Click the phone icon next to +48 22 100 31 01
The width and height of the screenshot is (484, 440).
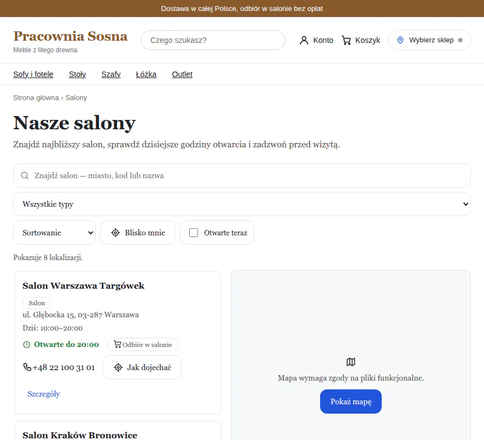(x=27, y=367)
